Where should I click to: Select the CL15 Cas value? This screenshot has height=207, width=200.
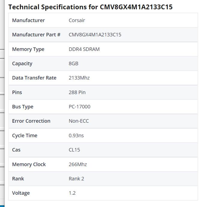74,150
